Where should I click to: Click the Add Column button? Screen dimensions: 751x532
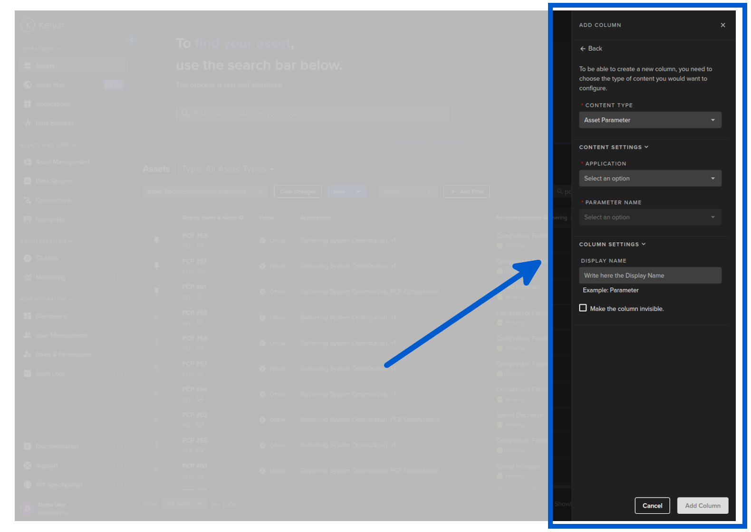703,506
